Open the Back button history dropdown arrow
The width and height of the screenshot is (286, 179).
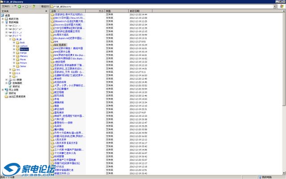point(23,7)
